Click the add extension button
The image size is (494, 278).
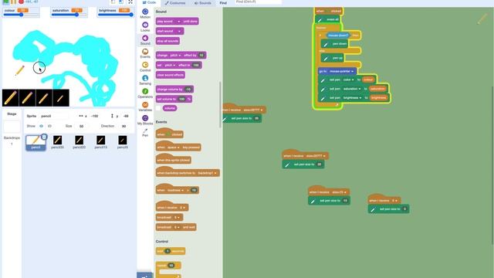[144, 275]
